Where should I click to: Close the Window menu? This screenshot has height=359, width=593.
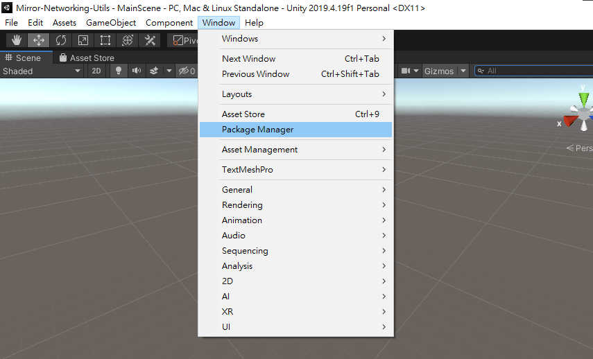point(218,23)
